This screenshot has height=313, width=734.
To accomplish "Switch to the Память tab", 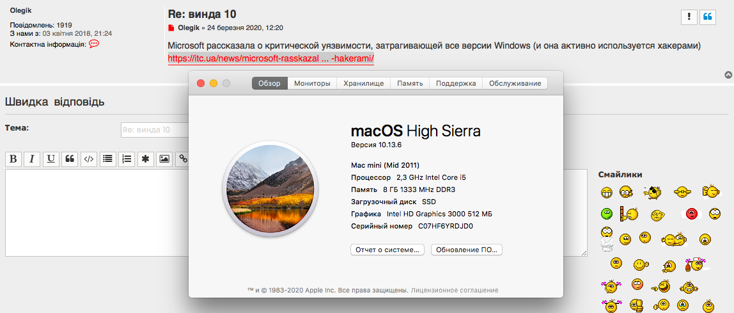I will (x=410, y=83).
